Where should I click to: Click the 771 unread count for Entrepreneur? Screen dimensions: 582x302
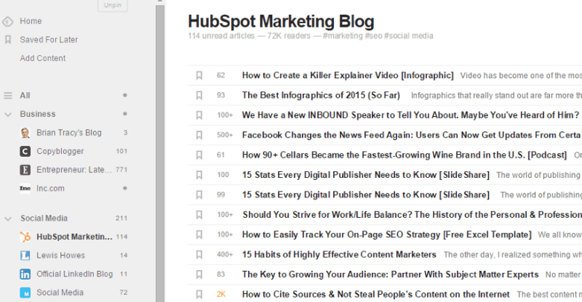pos(121,170)
